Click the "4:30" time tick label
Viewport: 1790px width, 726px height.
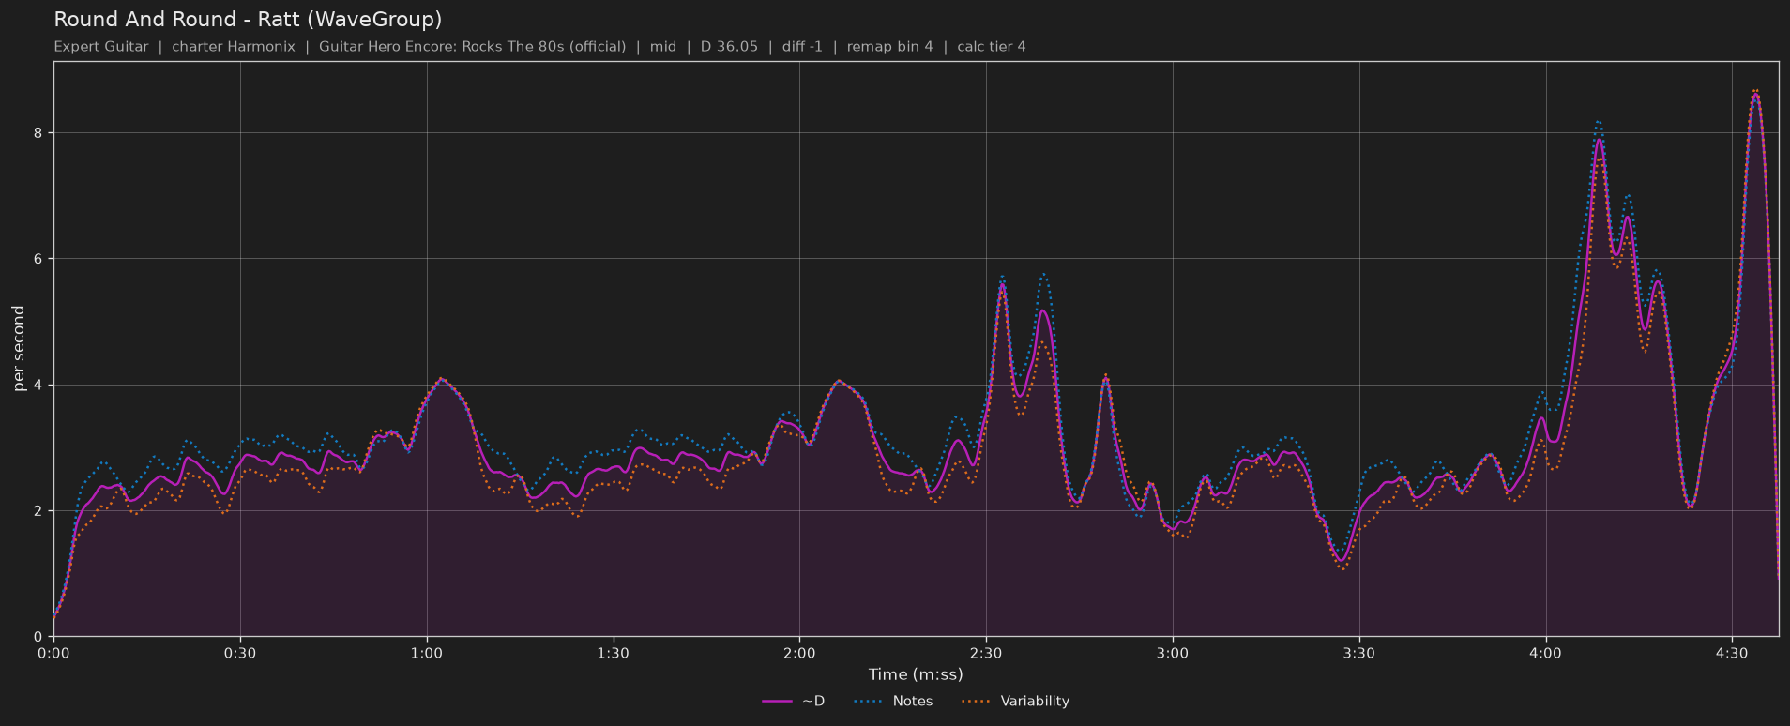point(1732,653)
